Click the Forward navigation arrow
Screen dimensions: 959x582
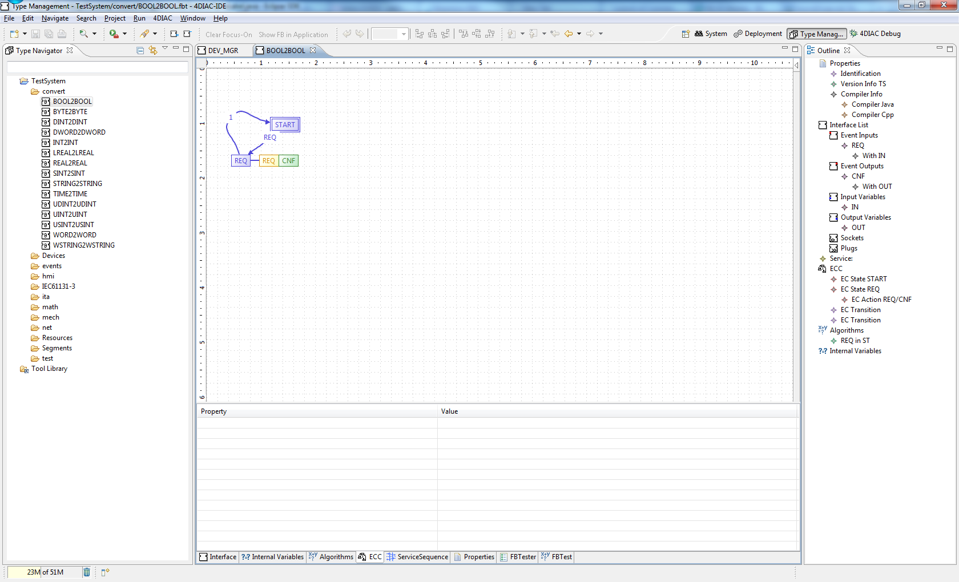(x=590, y=34)
